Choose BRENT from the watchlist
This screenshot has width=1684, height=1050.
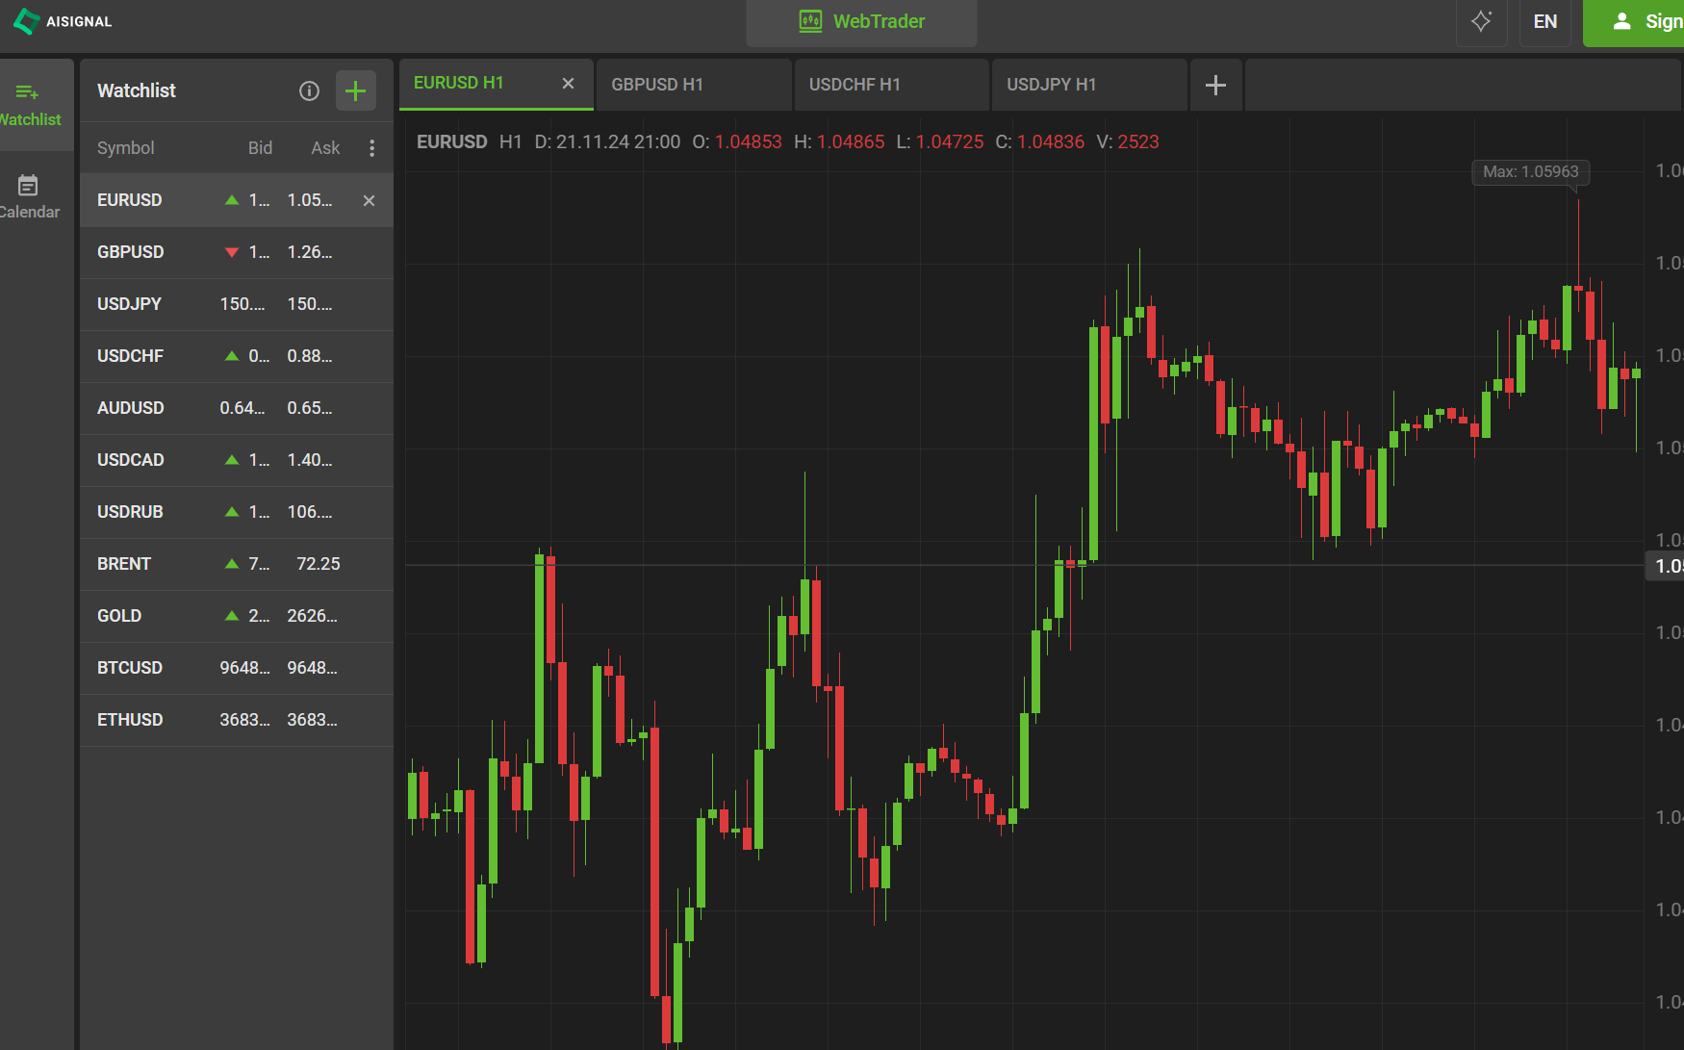[124, 564]
